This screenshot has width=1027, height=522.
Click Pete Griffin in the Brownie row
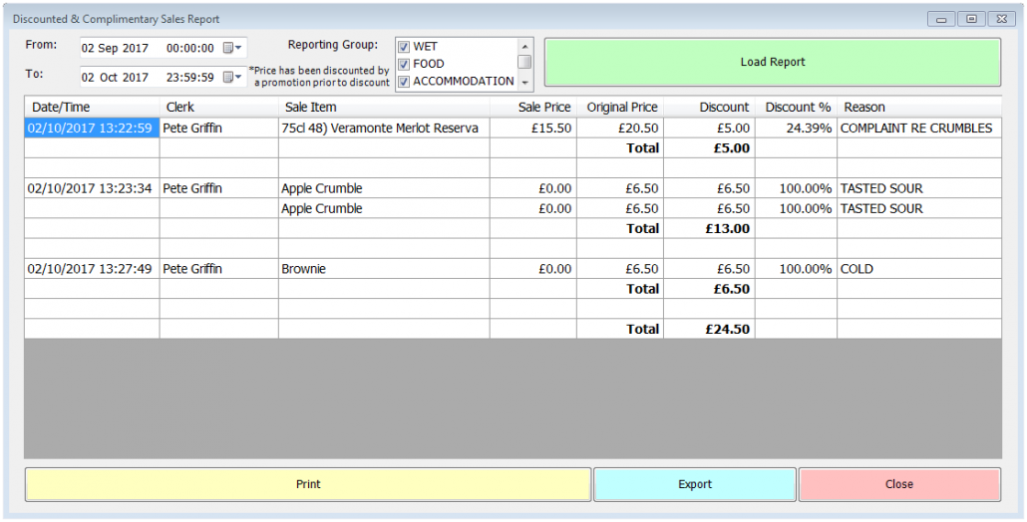tap(218, 269)
